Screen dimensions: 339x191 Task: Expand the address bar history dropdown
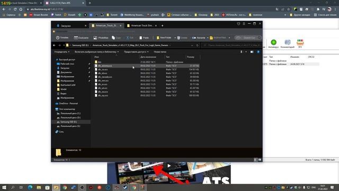click(192, 45)
